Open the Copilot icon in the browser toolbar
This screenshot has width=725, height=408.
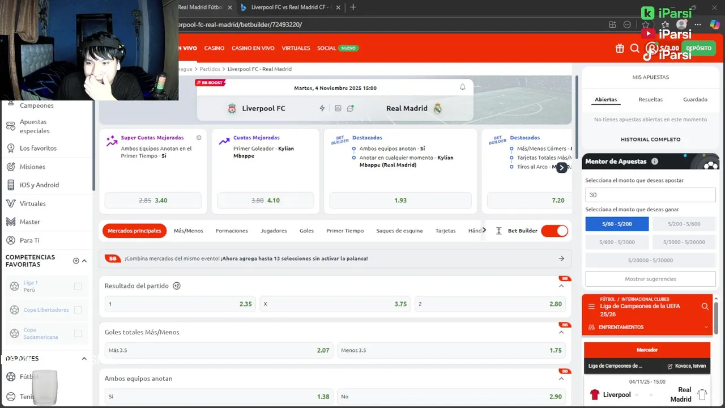[x=715, y=24]
